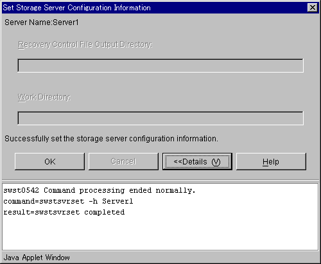Click the Server Name:Server1 label

[42, 22]
